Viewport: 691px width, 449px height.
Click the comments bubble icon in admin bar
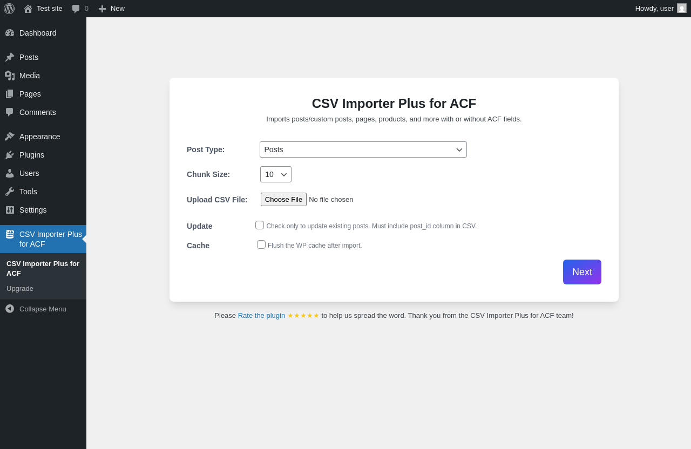point(76,9)
